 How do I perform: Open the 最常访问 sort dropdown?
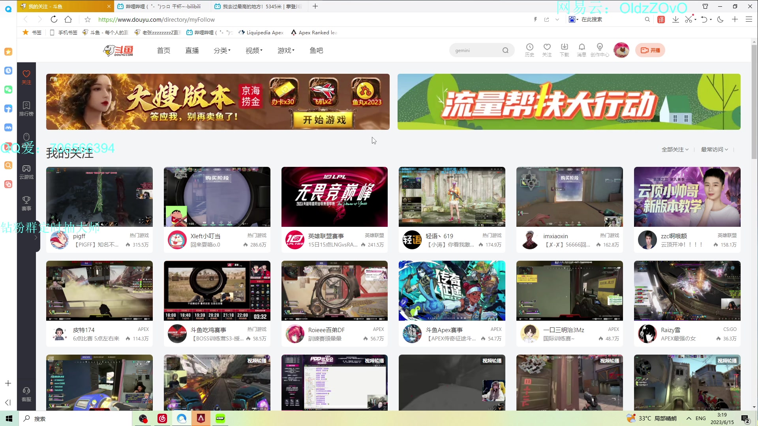pos(715,149)
